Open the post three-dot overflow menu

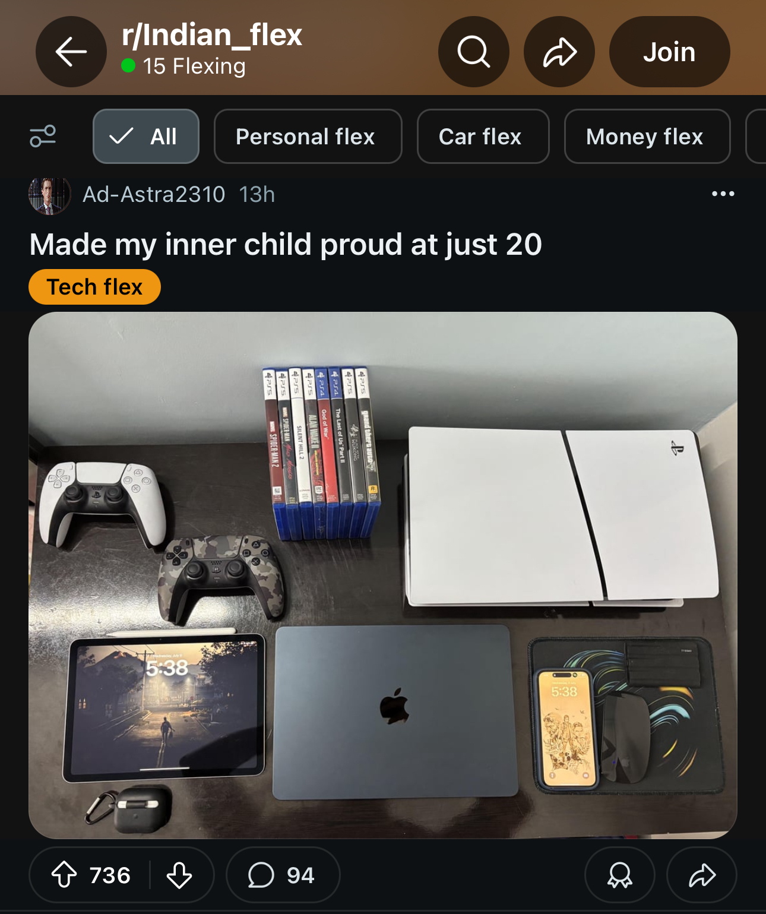723,194
